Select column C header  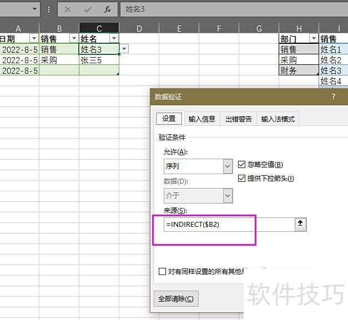99,28
